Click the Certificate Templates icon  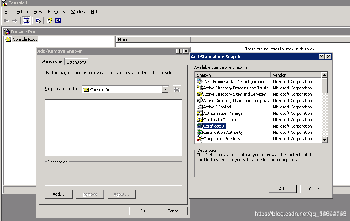click(x=200, y=119)
